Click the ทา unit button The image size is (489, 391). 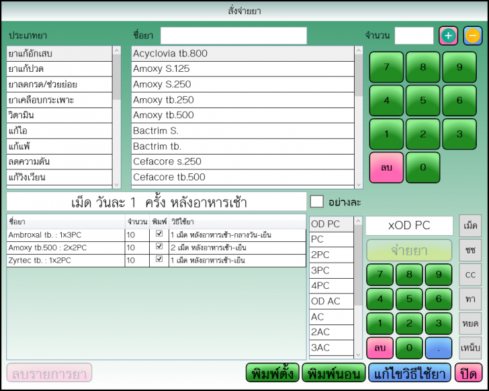470,299
